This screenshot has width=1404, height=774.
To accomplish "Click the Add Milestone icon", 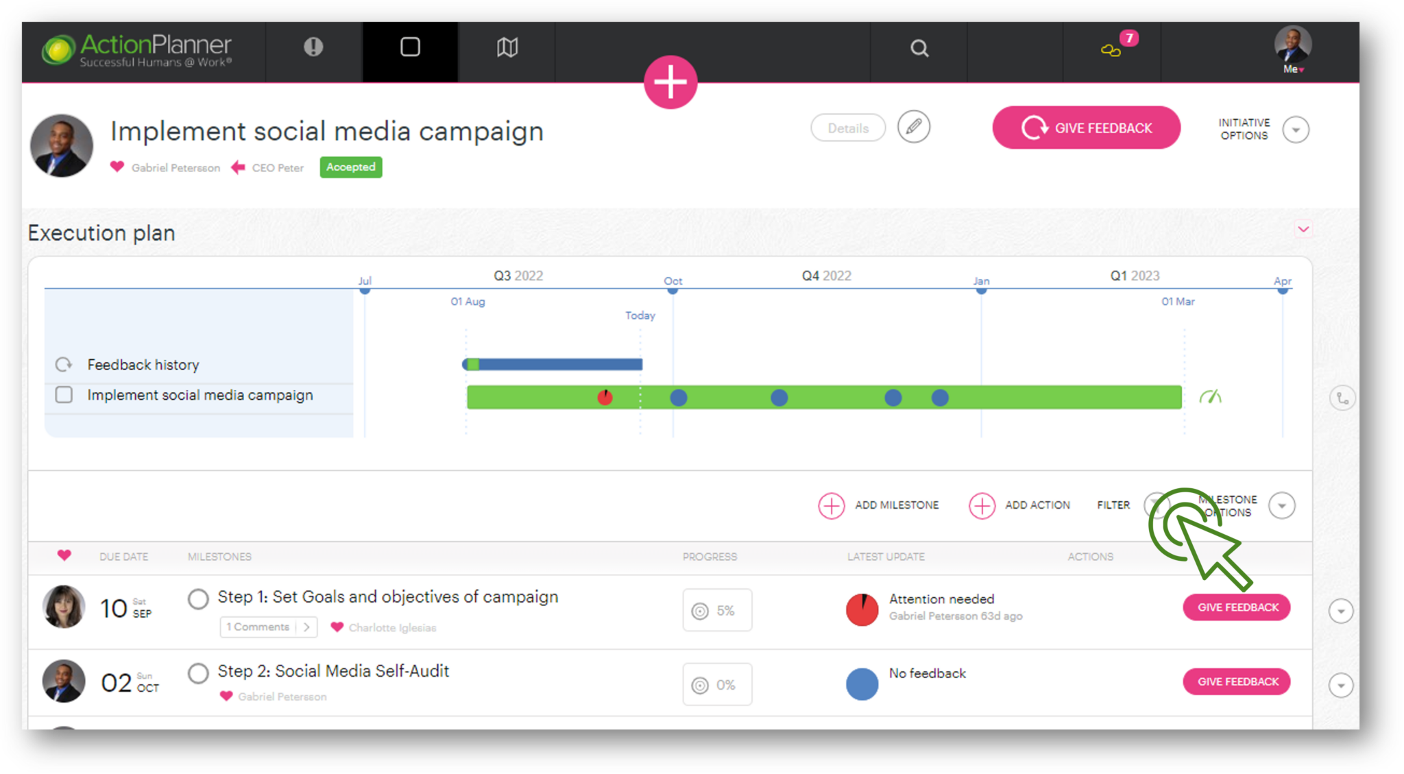I will tap(830, 505).
